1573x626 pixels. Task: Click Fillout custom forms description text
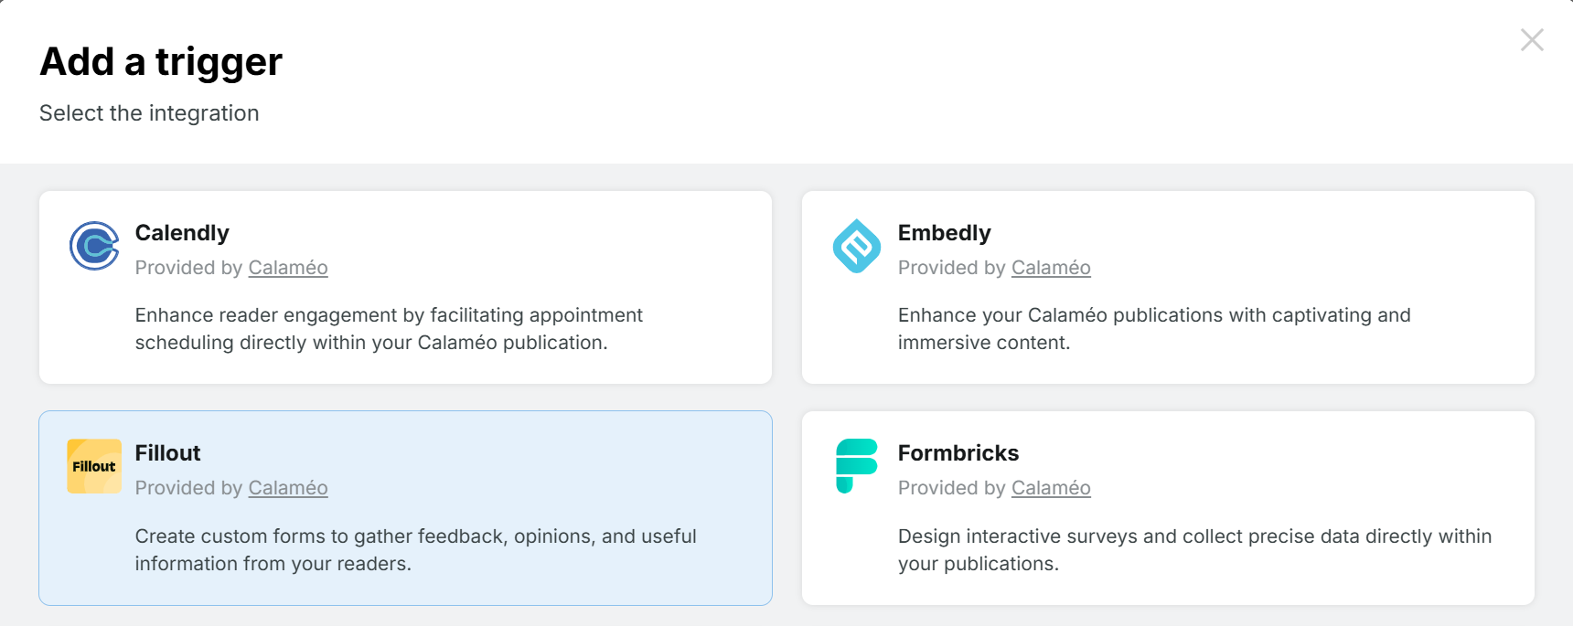pos(416,550)
